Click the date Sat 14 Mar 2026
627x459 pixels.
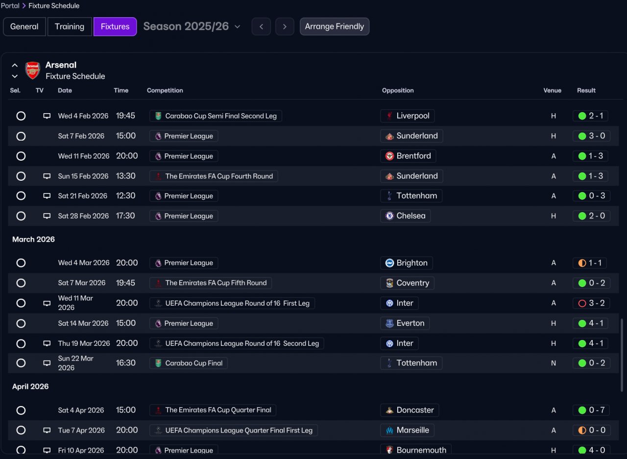[x=83, y=323]
